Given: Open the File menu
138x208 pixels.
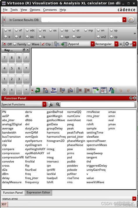Looking at the screenshot, I should click(x=5, y=10).
